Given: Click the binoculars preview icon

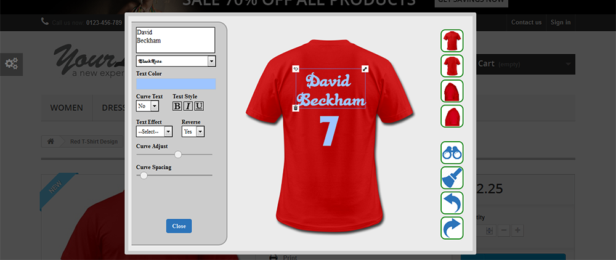Looking at the screenshot, I should (x=452, y=152).
